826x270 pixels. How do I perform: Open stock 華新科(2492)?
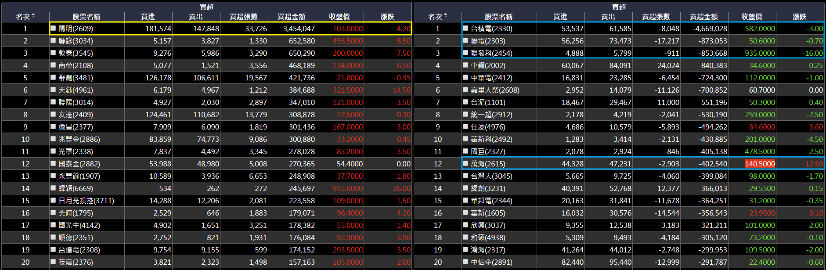click(x=491, y=139)
